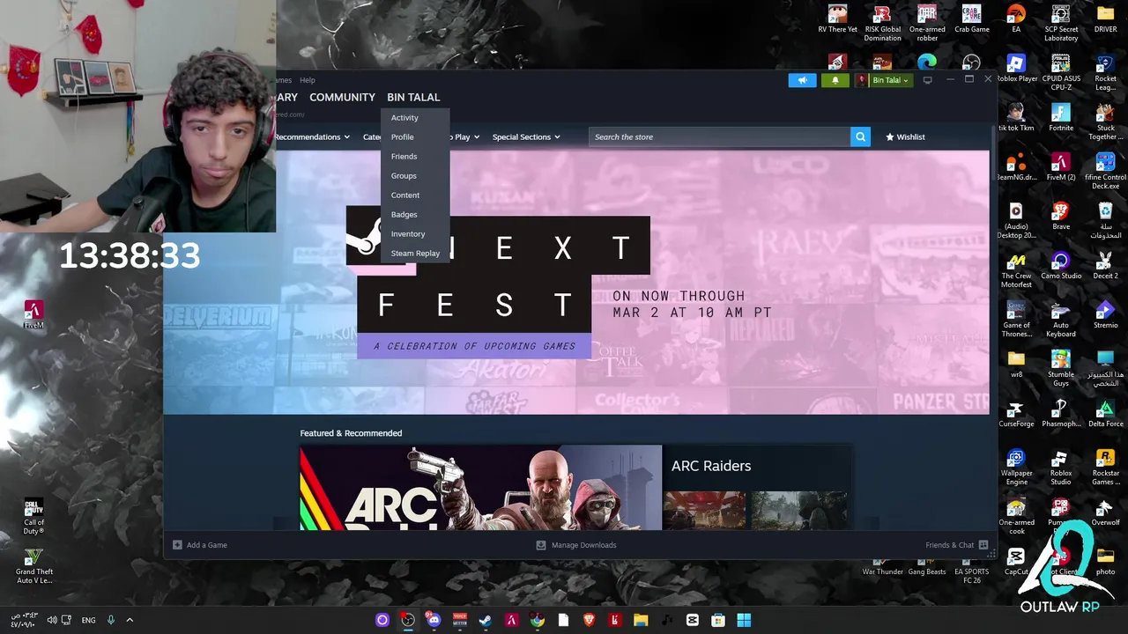1128x634 pixels.
Task: Select Activity from the Bin Talal menu
Action: 404,117
